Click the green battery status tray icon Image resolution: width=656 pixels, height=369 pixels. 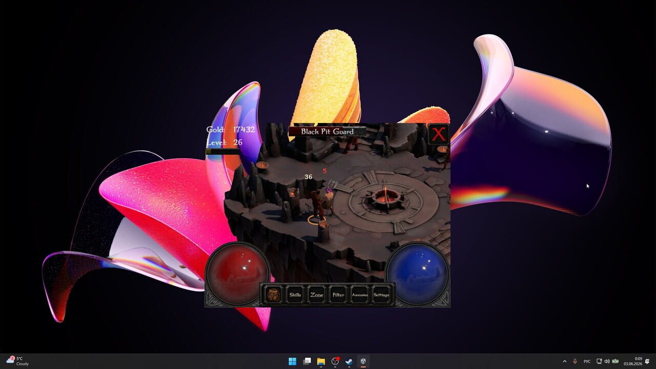tap(615, 361)
